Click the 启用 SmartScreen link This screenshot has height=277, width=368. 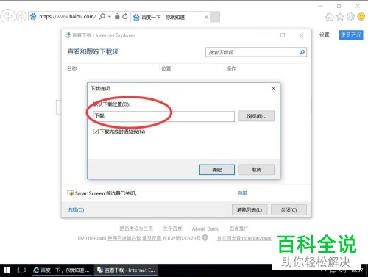(x=242, y=193)
